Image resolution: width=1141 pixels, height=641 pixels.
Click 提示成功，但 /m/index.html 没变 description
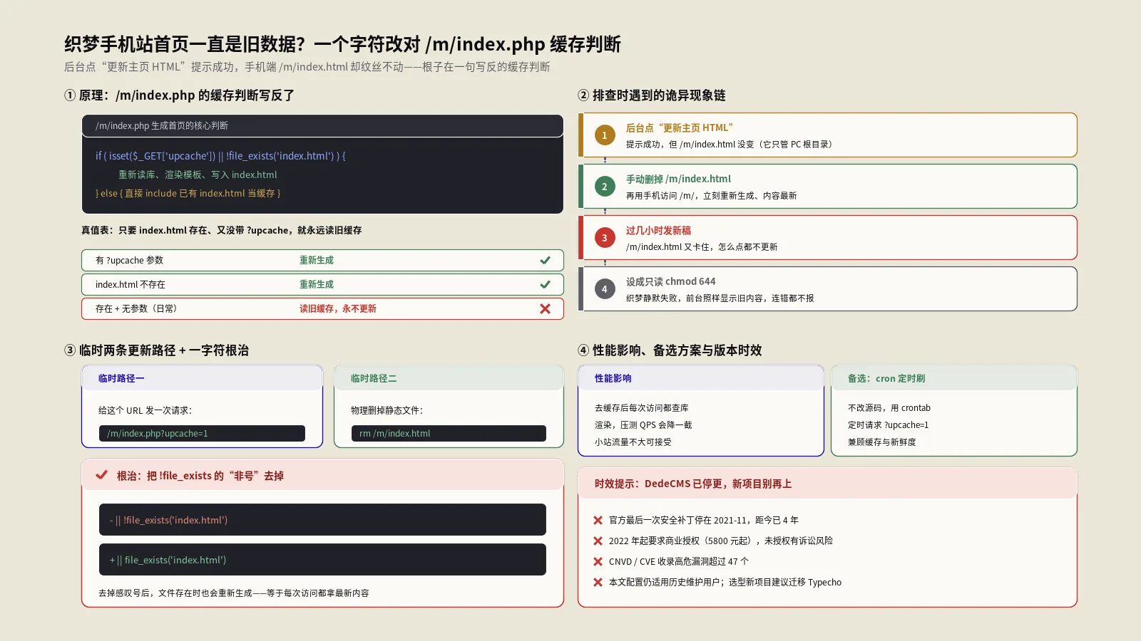click(x=731, y=144)
